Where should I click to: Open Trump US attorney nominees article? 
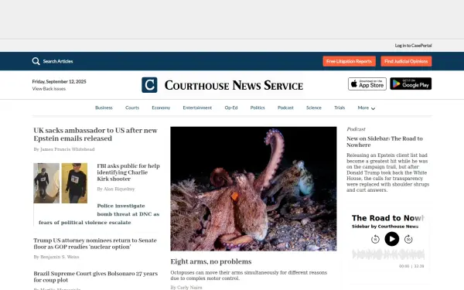95,244
